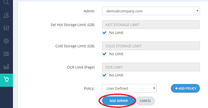Image resolution: width=208 pixels, height=108 pixels.
Task: Open the gear settings icon in sidebar
Action: pos(6,41)
